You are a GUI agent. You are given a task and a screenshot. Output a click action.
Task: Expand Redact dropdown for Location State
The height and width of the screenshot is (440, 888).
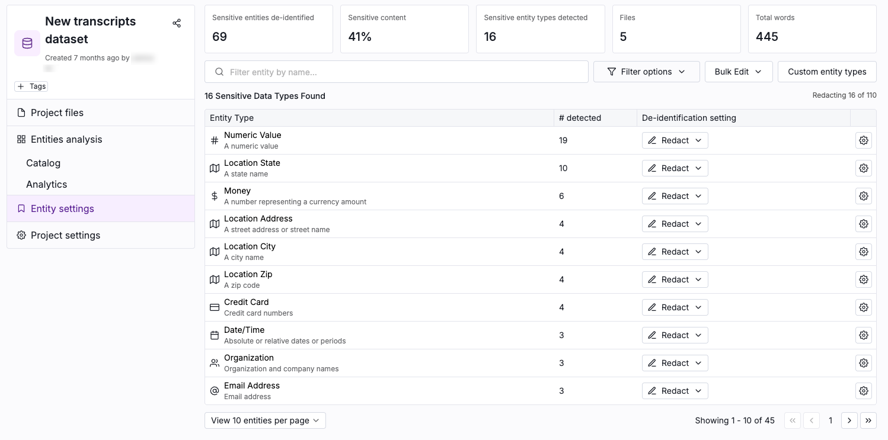(675, 168)
